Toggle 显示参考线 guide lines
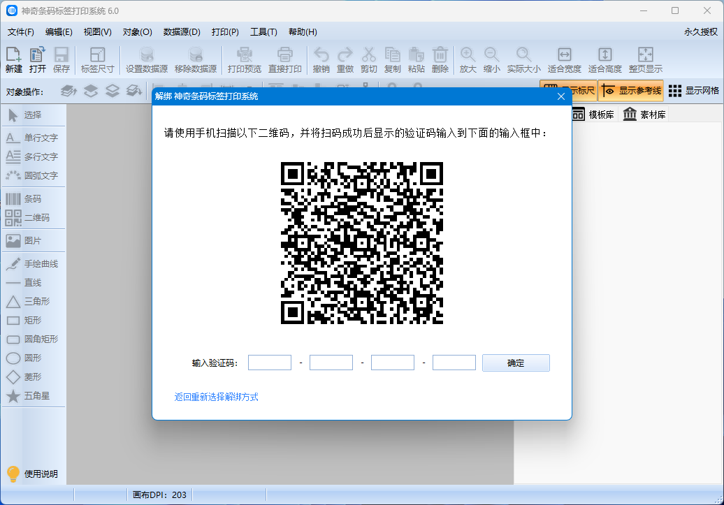The height and width of the screenshot is (505, 724). click(x=631, y=91)
